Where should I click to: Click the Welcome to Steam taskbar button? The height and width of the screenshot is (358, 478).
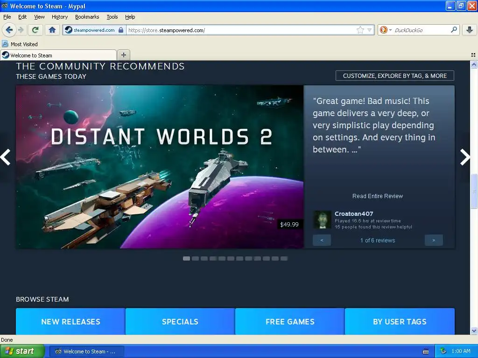[86, 351]
